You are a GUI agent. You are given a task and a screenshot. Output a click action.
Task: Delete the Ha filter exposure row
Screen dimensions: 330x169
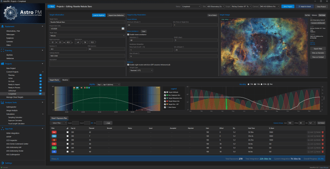[x=323, y=132]
